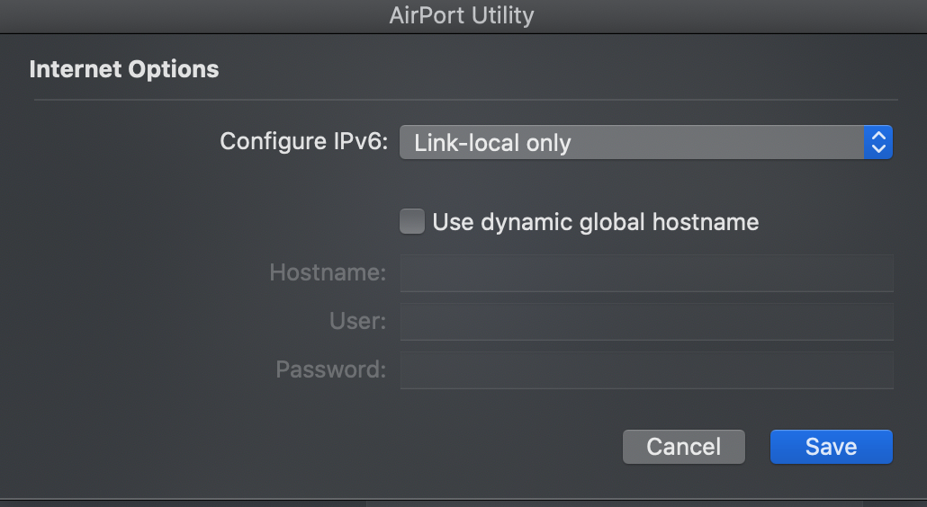The image size is (927, 507).
Task: Click the Internet Options heading
Action: click(x=124, y=69)
